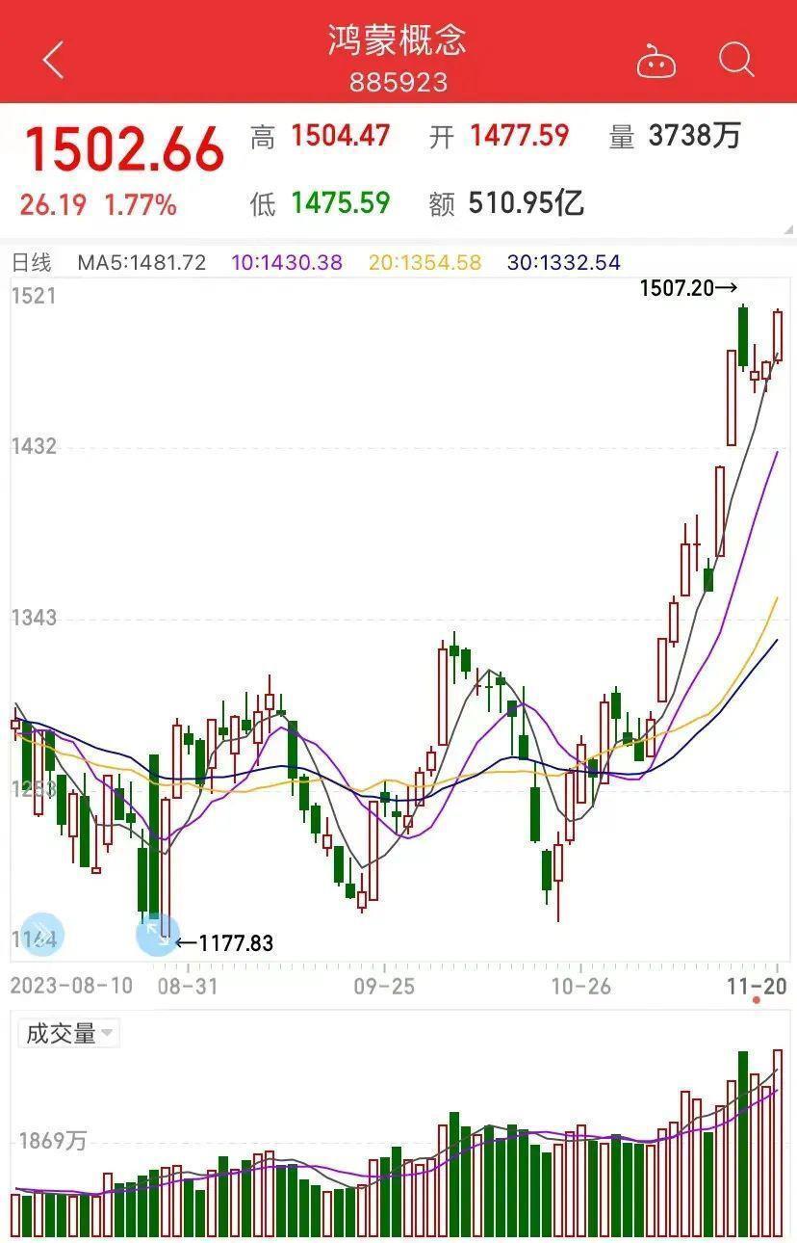
Task: Toggle the yellow 20:1354.58 moving average
Action: click(424, 262)
